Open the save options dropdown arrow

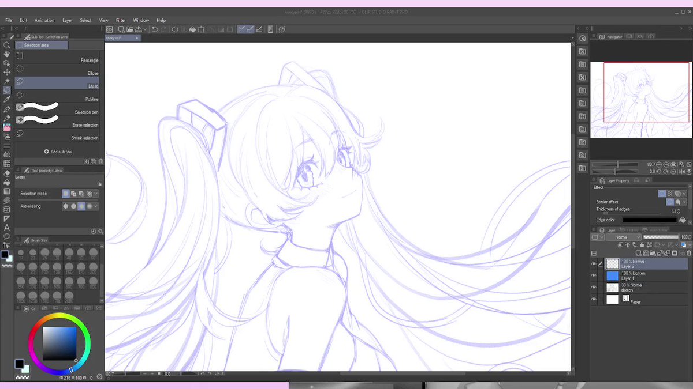click(146, 29)
